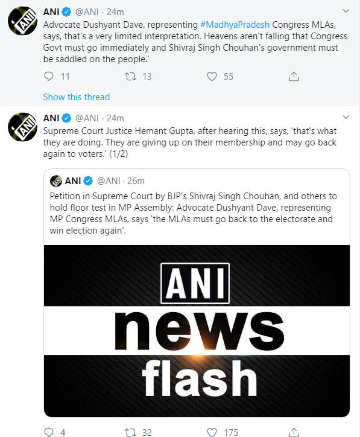Share the first ANI tweet

point(294,76)
